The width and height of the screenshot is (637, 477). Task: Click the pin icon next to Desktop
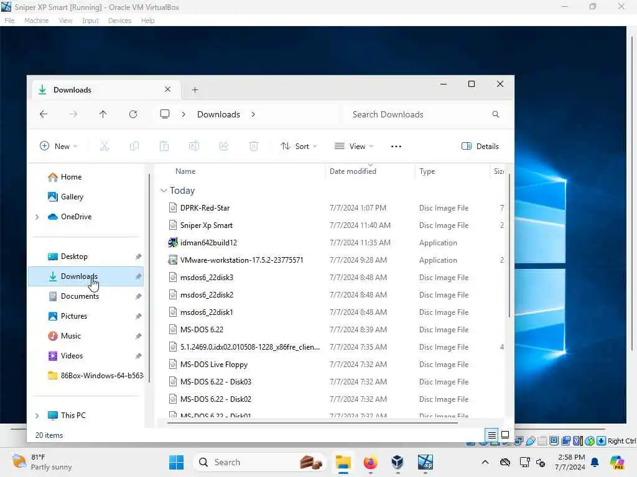tap(139, 257)
